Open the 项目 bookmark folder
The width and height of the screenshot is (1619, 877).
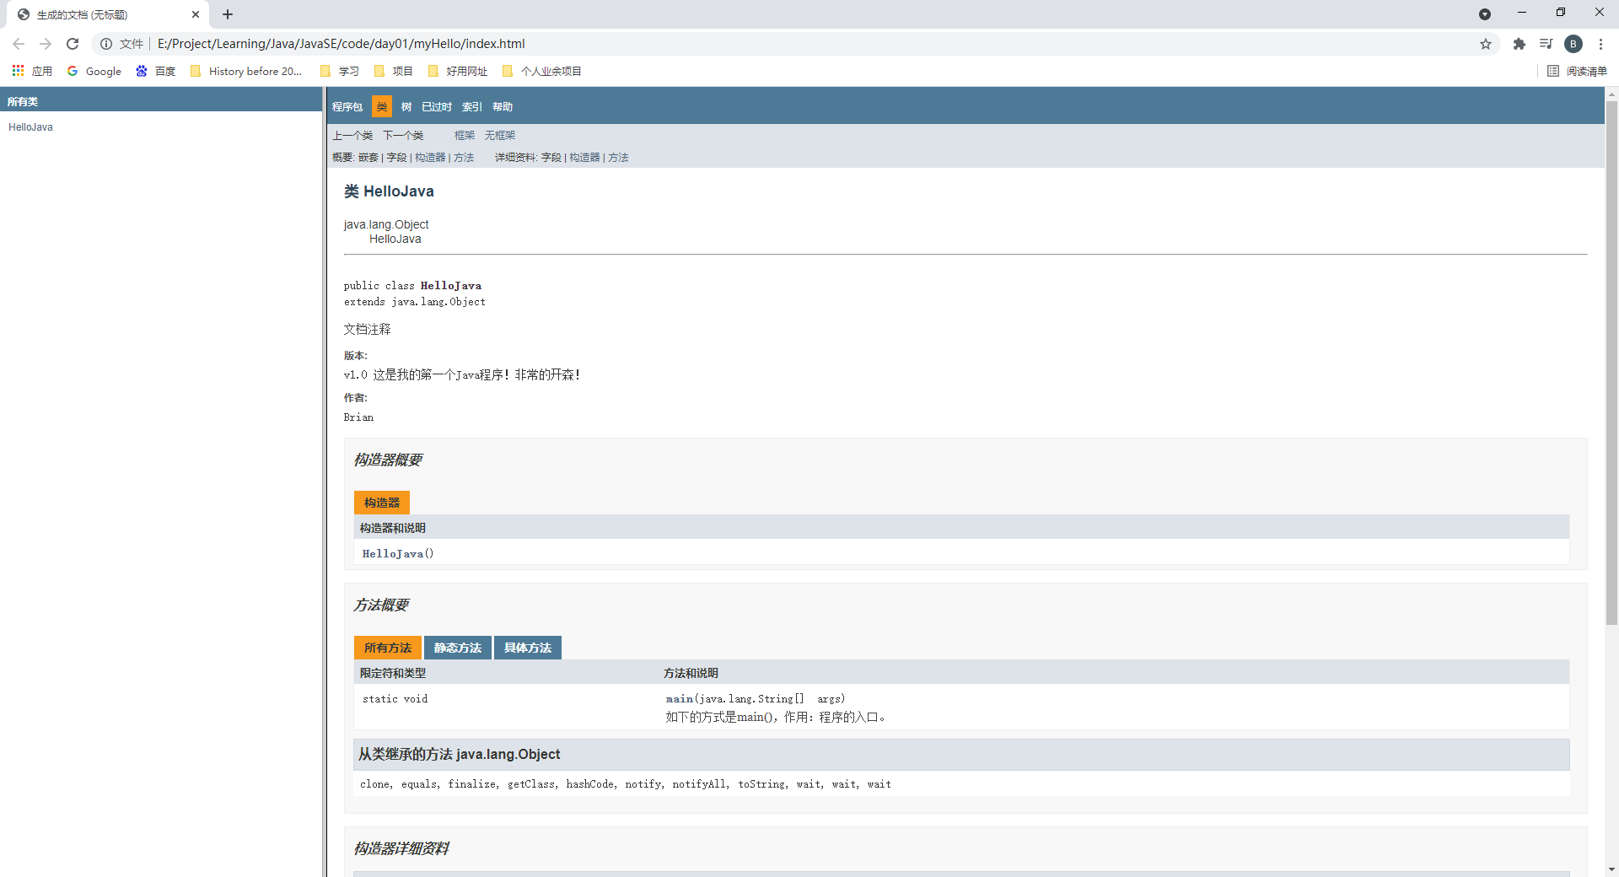pos(394,71)
